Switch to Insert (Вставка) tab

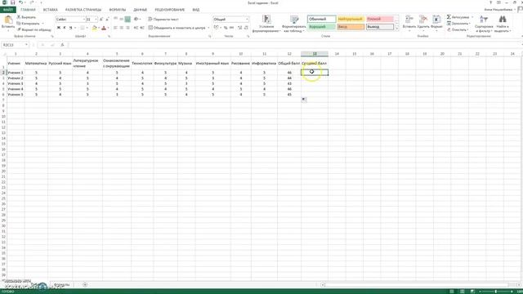pyautogui.click(x=51, y=10)
